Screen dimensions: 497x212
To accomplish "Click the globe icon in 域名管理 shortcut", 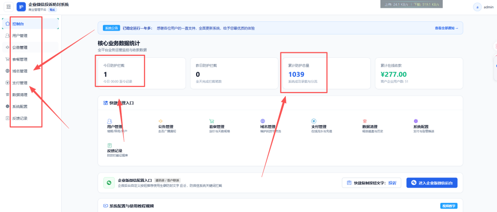I will click(263, 121).
